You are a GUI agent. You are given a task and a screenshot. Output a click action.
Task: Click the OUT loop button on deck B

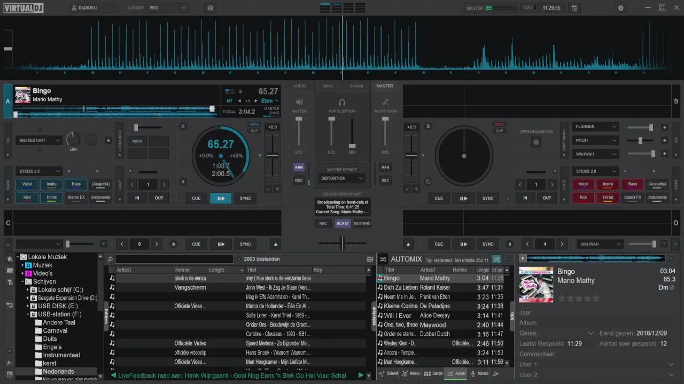(x=547, y=198)
